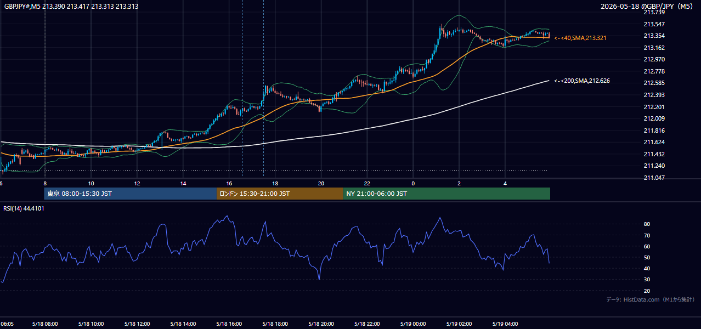Click price level 212.778 on axis
Viewport: 701px width, 329px height.
[x=654, y=71]
